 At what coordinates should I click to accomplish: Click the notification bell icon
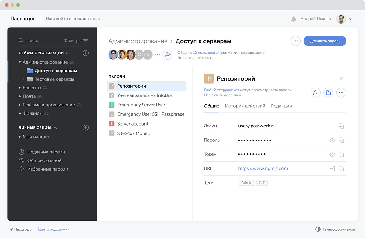click(x=294, y=19)
